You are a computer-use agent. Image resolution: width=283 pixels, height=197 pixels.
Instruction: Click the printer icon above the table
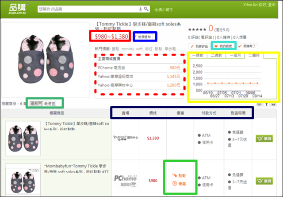(x=260, y=104)
